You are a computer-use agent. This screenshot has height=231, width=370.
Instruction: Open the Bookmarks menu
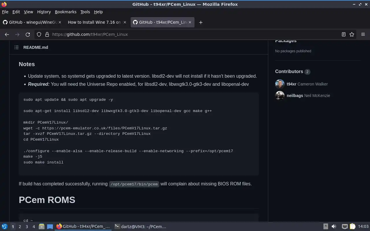pos(66,12)
